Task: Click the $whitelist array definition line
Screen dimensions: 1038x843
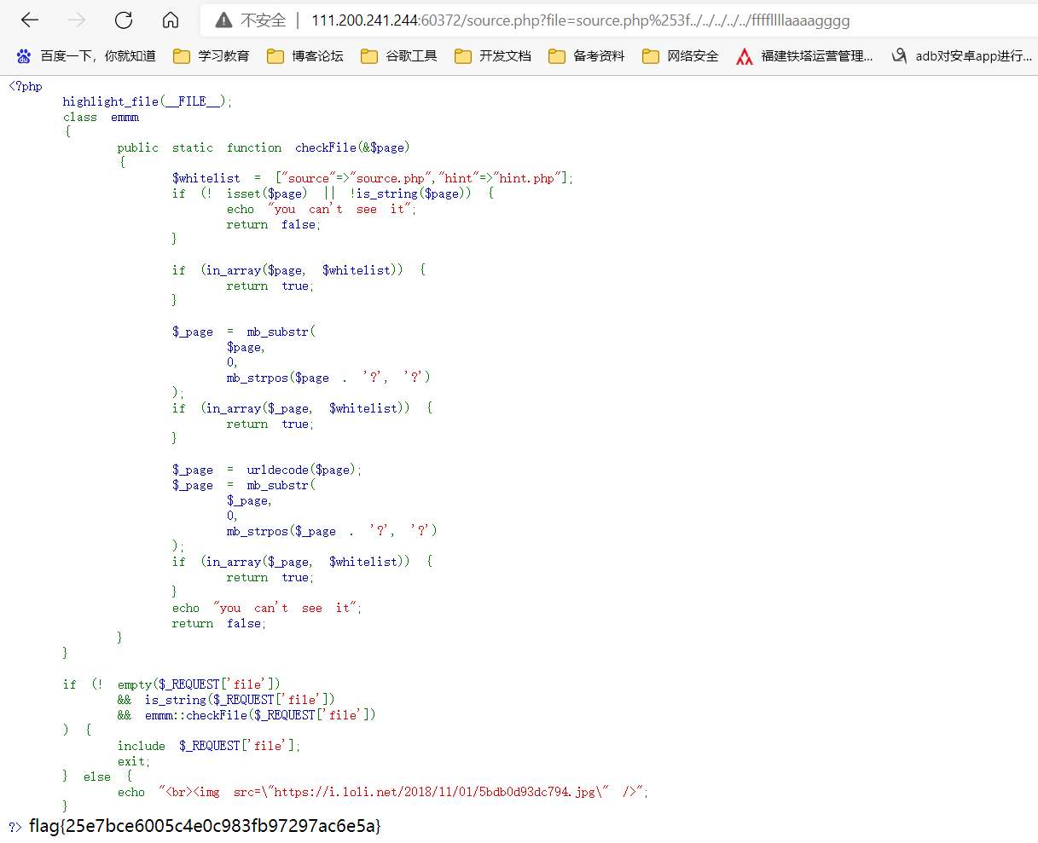Action: [373, 178]
